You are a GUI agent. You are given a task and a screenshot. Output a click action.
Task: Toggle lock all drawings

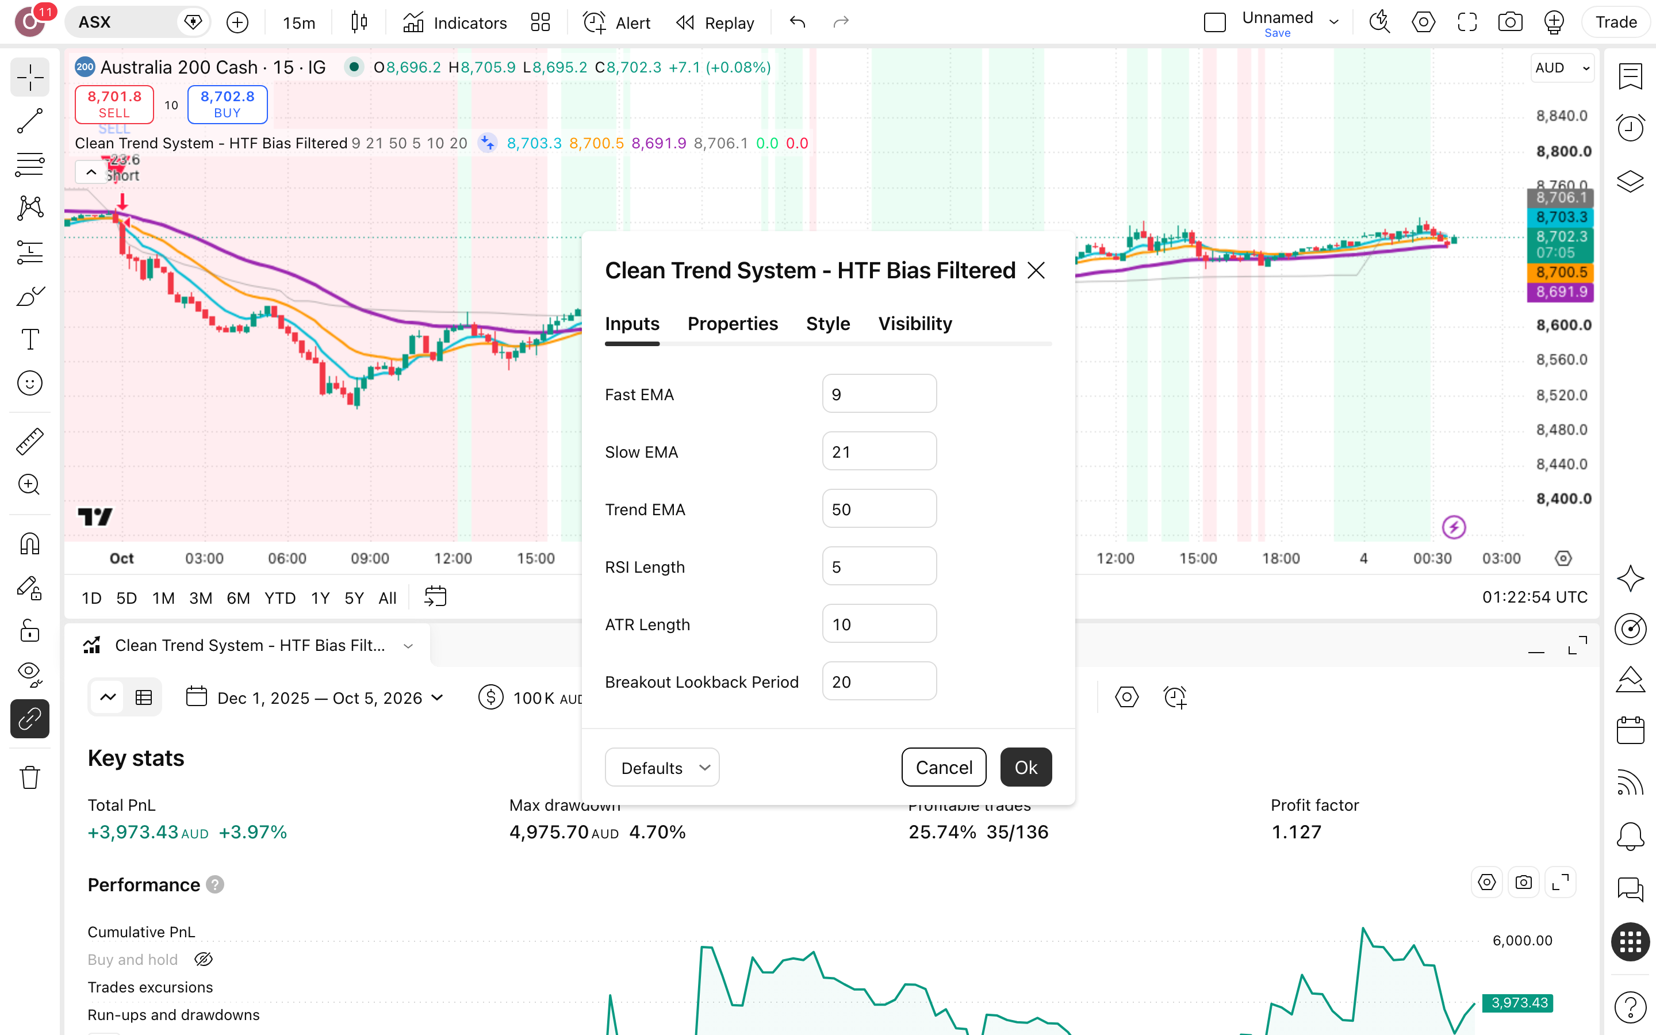[x=29, y=630]
